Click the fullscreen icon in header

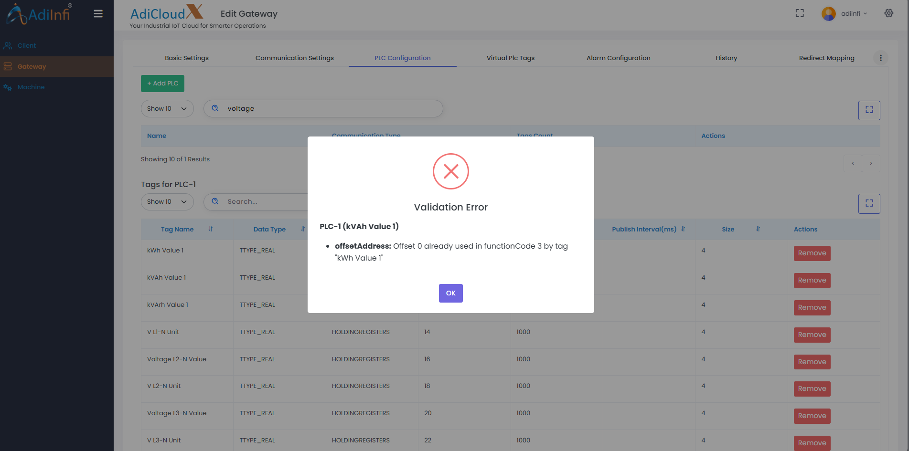(800, 13)
